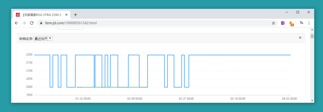Open the Chrome three-dot menu
Viewport: 323px width, 112px height.
click(x=309, y=23)
